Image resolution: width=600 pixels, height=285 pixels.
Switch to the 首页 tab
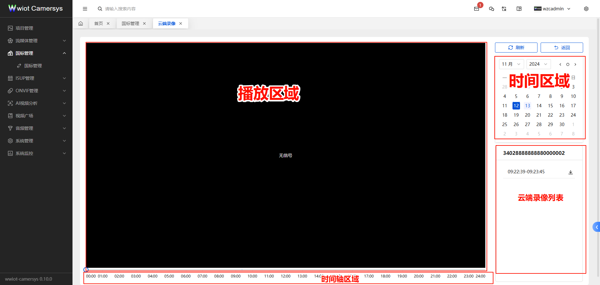click(98, 23)
